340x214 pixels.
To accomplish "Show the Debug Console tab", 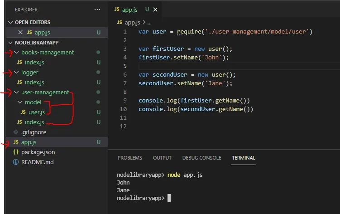I will [x=201, y=158].
